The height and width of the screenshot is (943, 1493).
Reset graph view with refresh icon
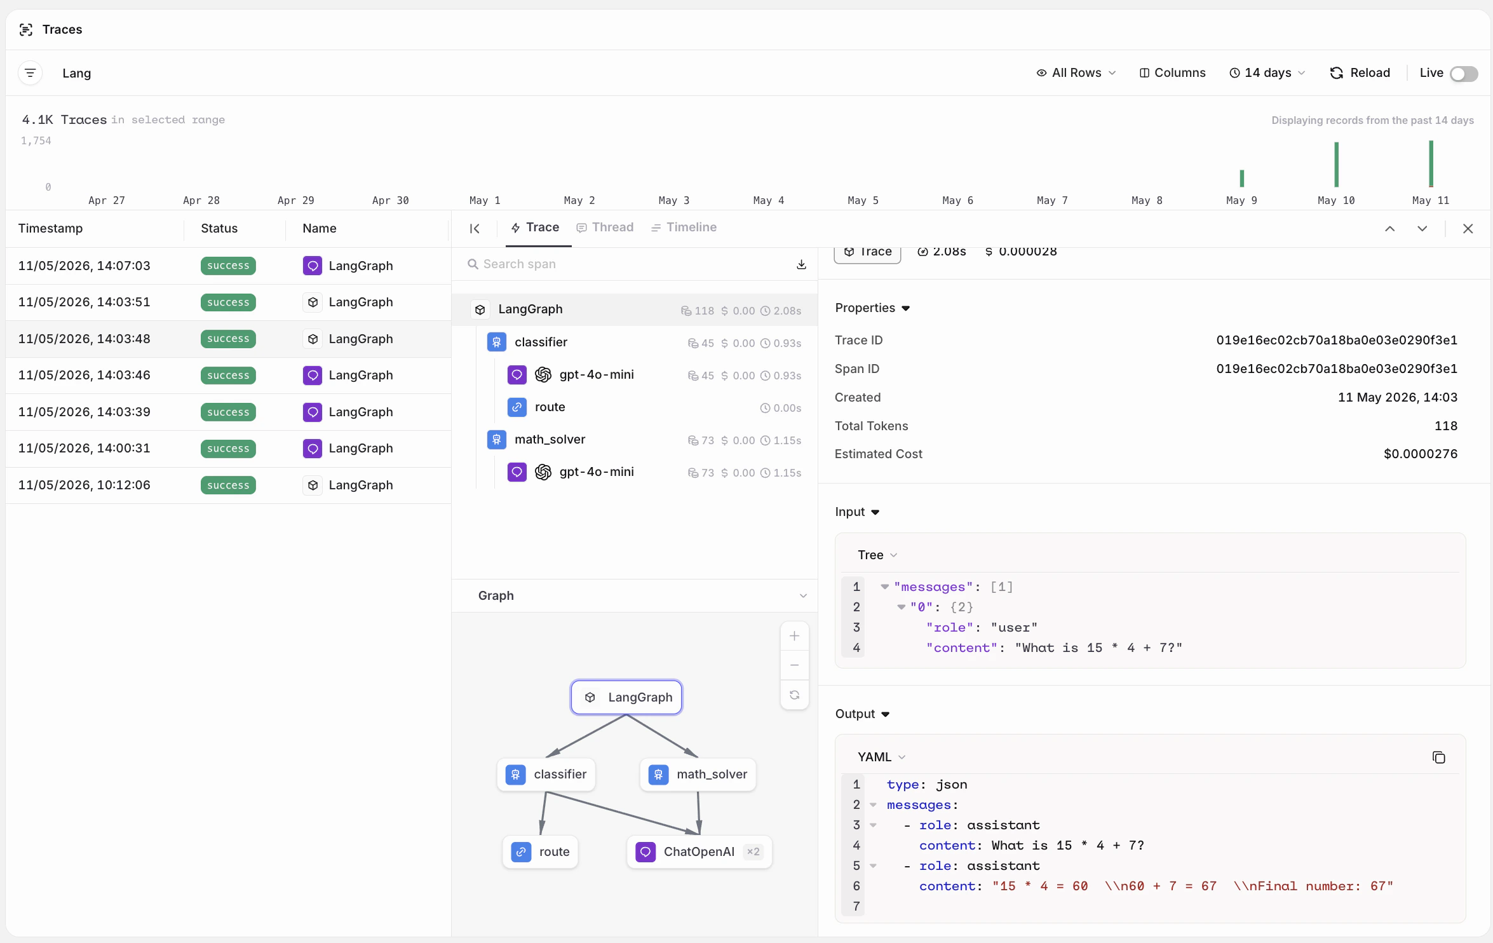[795, 695]
